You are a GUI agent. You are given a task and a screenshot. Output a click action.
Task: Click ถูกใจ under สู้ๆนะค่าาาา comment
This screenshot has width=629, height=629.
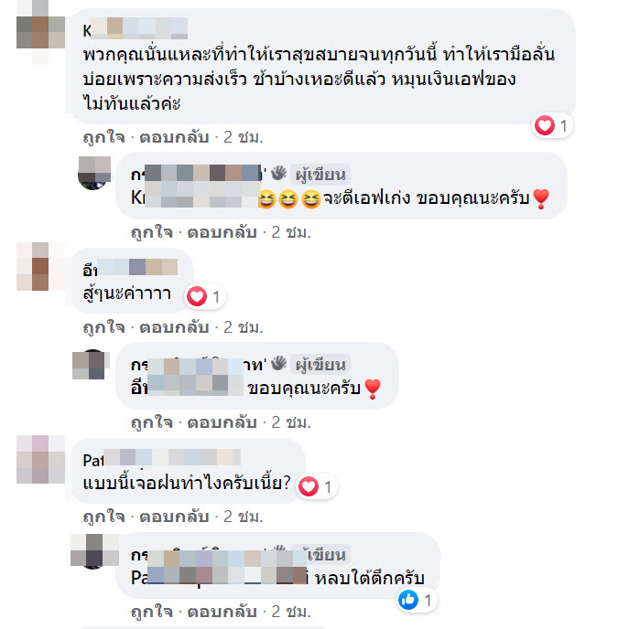coord(103,327)
